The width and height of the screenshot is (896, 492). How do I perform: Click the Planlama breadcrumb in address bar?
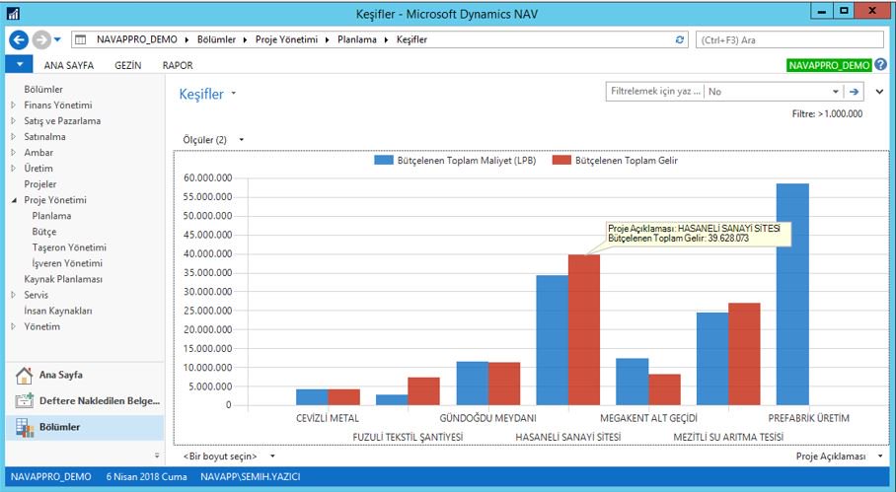tap(357, 39)
